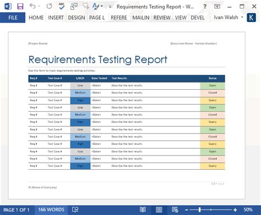Save the document with the floppy icon
The height and width of the screenshot is (215, 261).
tap(20, 7)
